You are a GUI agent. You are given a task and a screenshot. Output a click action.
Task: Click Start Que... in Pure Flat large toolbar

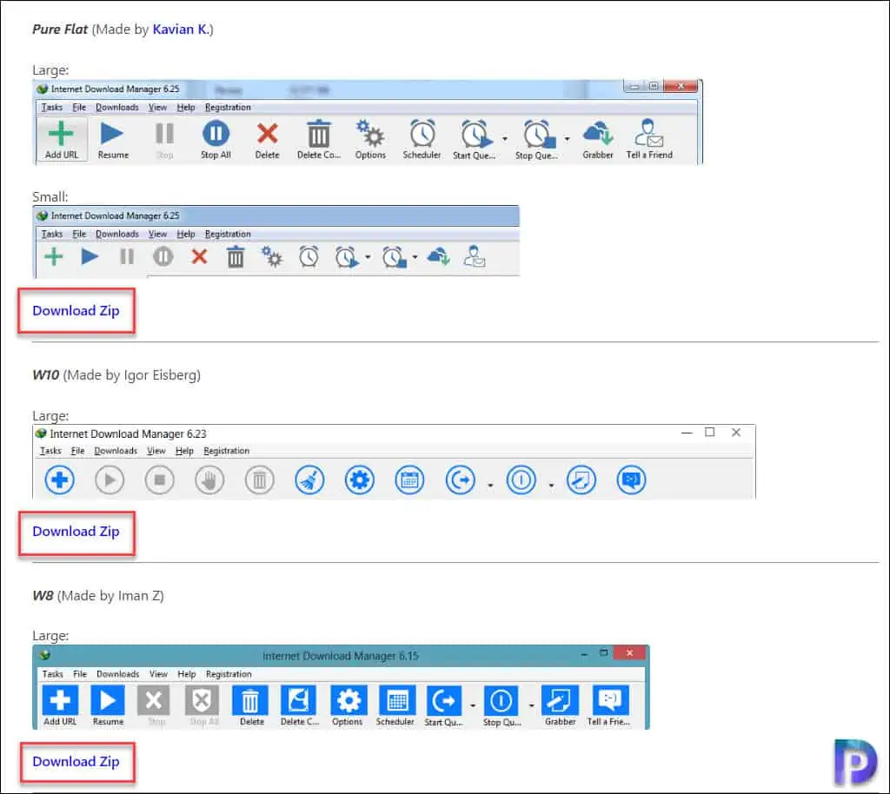click(474, 140)
